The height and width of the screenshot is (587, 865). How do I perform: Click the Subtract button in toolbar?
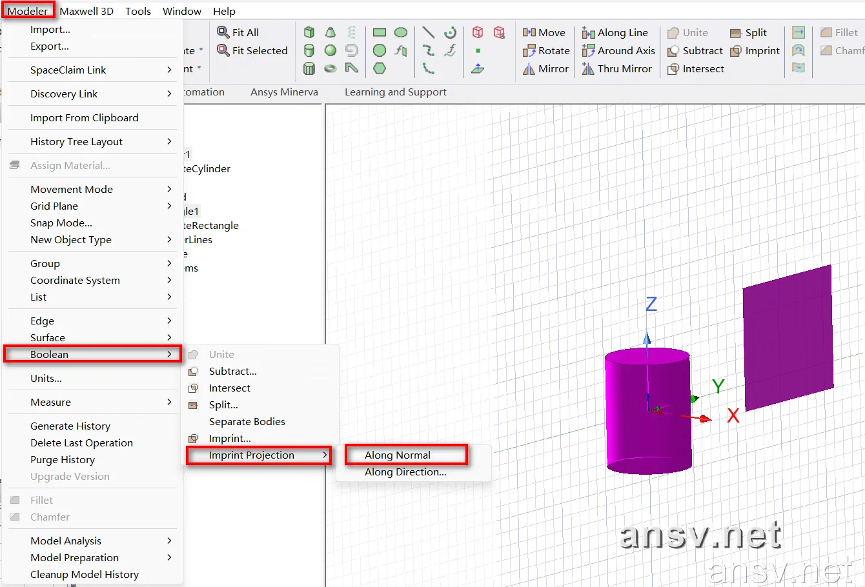point(695,50)
